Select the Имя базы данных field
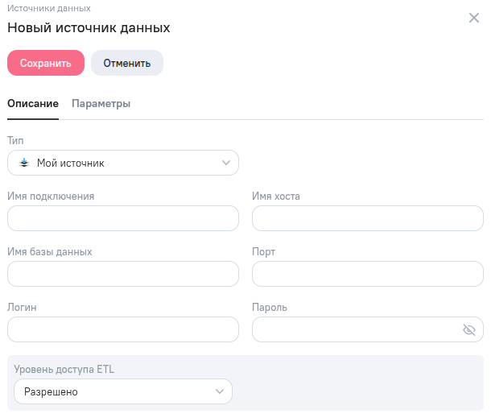 122,274
